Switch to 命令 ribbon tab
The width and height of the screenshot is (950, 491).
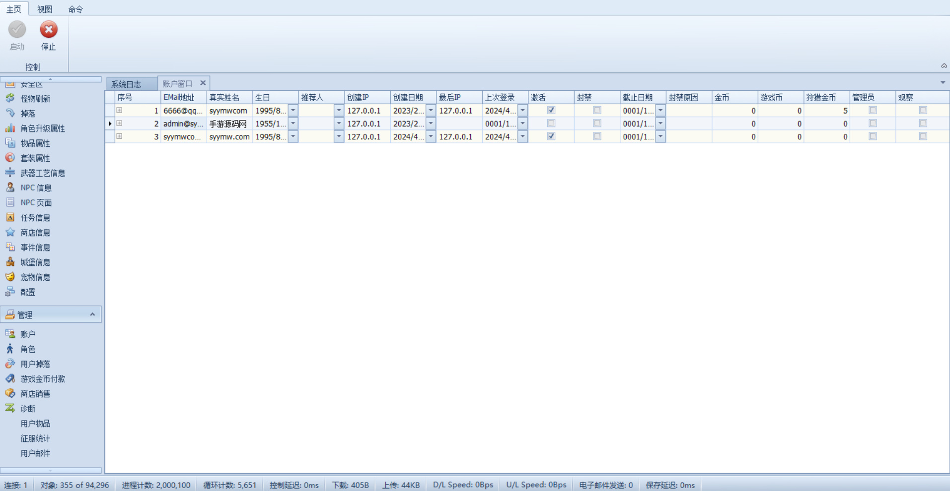(x=75, y=9)
